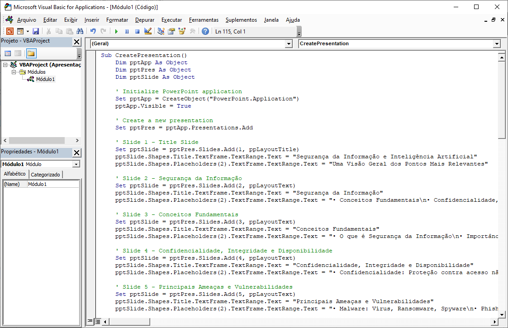Open VBA Help with the question mark icon
Image resolution: width=508 pixels, height=328 pixels.
pyautogui.click(x=205, y=31)
